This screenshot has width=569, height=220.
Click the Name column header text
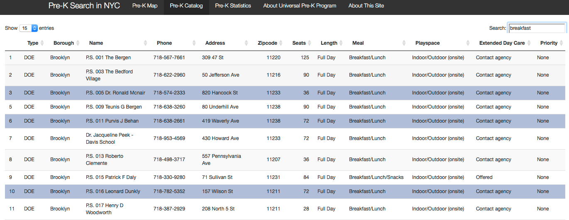pos(96,43)
